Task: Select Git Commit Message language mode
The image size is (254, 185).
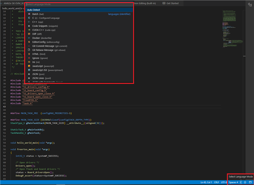Action: (79, 46)
